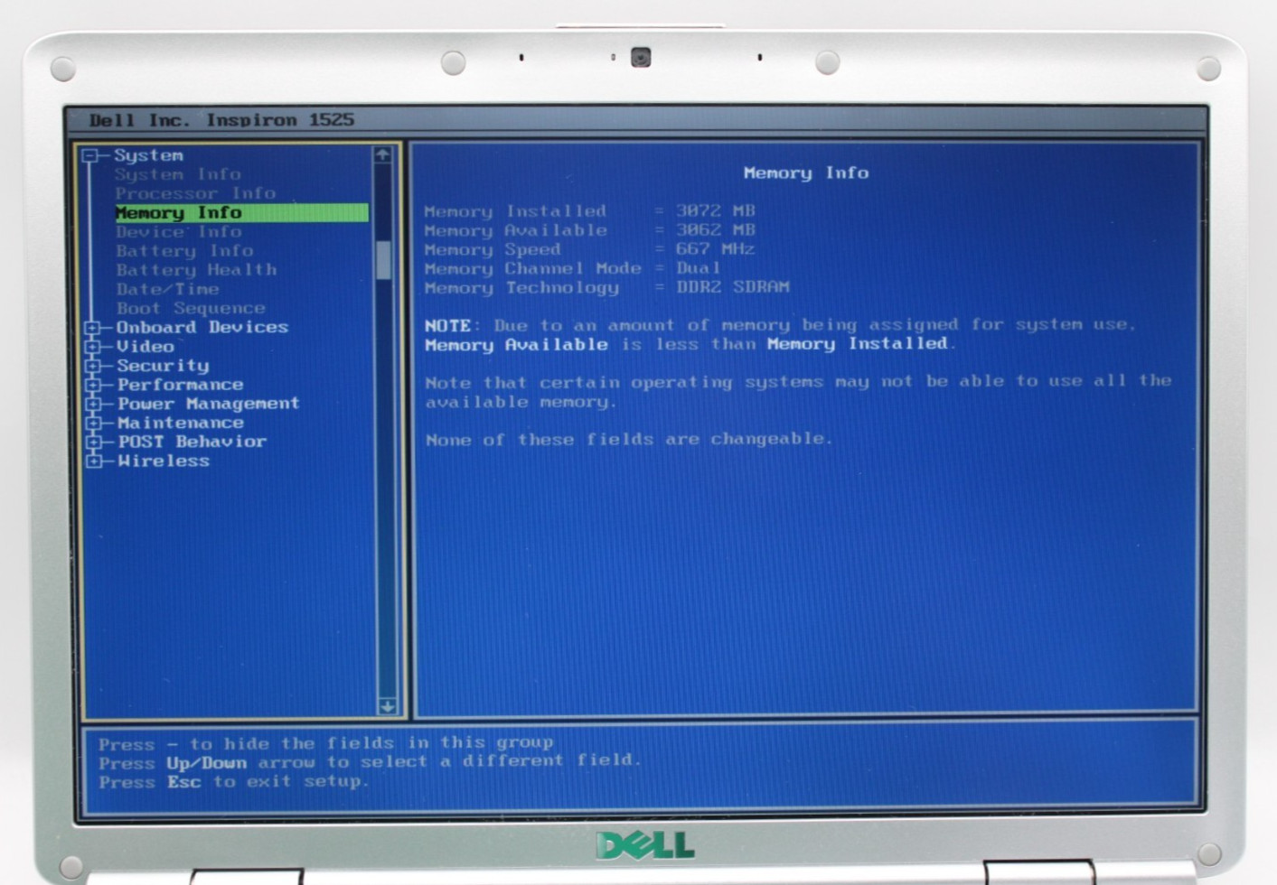Click 'Press Up/Down arrow' help line
Screen dimensions: 1277x885
click(370, 762)
